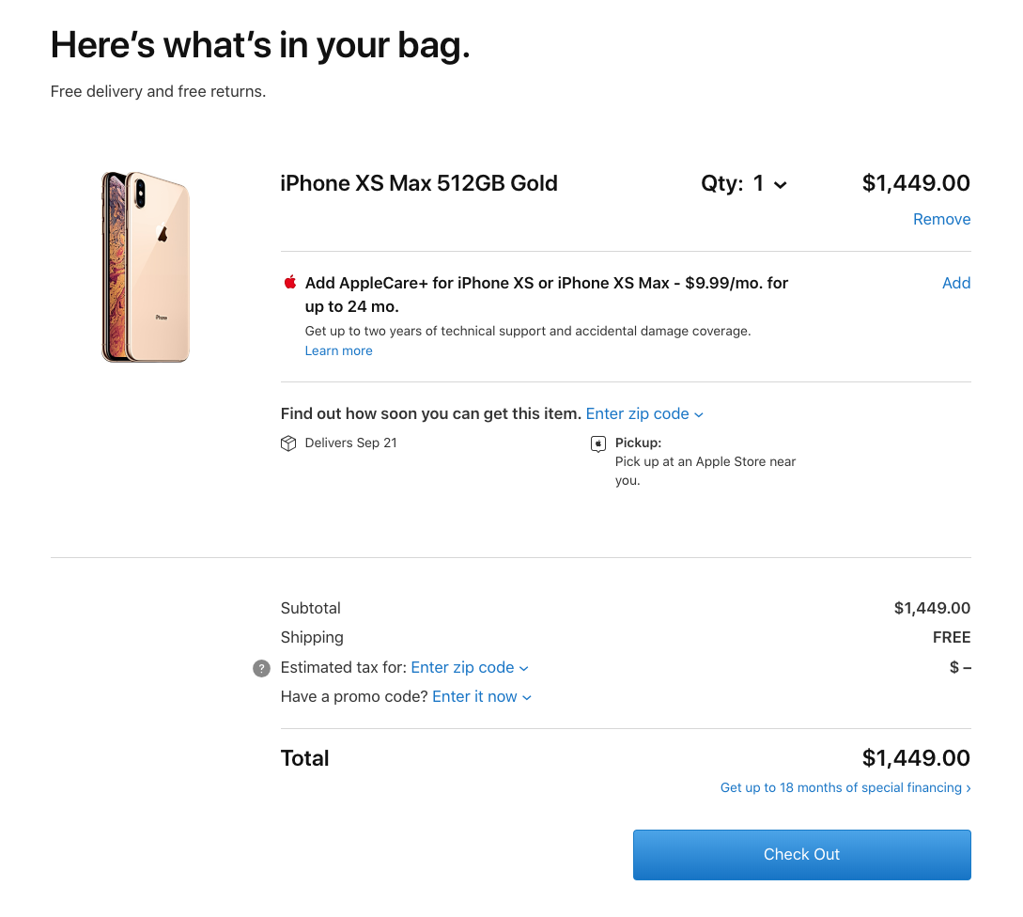Screen dimensions: 1023x917
Task: Open the iPhone XS Max 512GB Gold title
Action: click(x=419, y=183)
